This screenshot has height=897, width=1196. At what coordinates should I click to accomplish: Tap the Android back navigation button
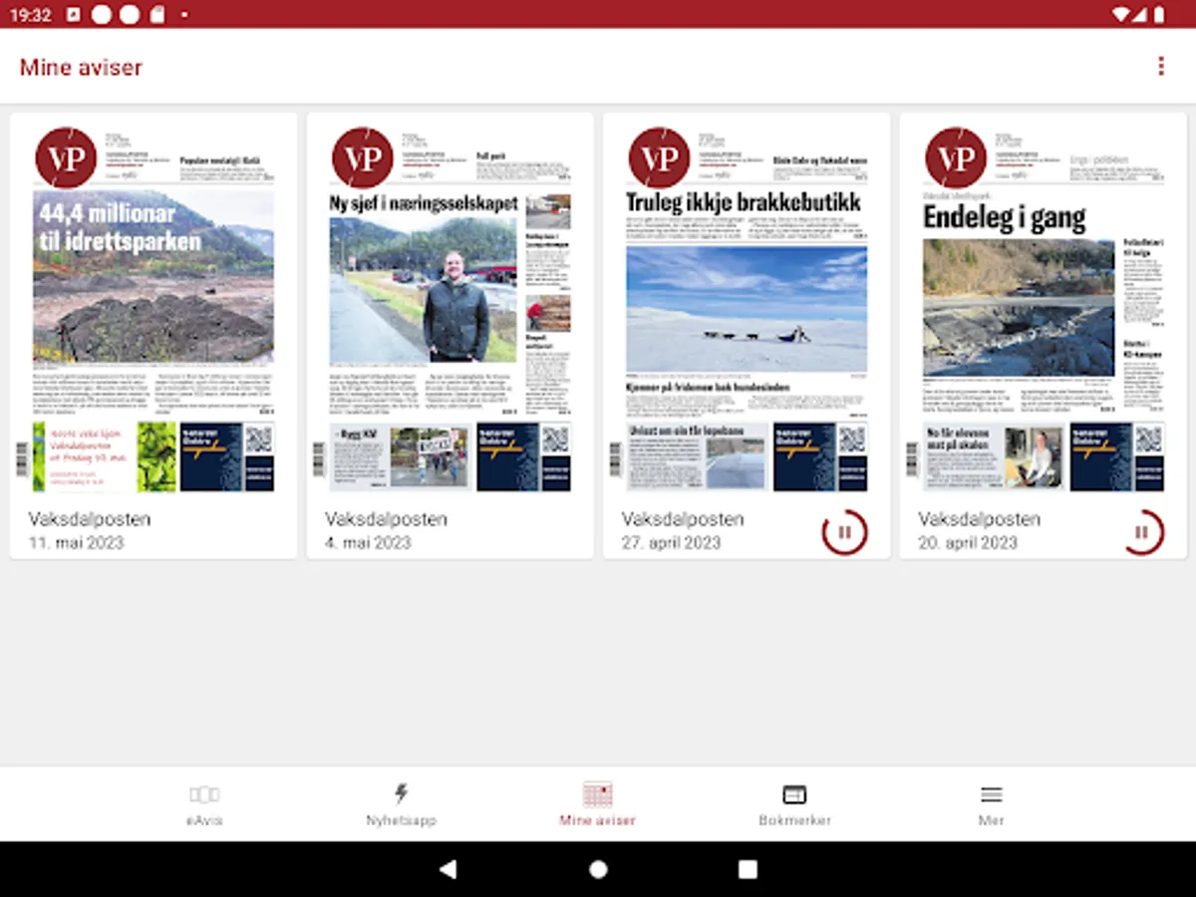448,869
